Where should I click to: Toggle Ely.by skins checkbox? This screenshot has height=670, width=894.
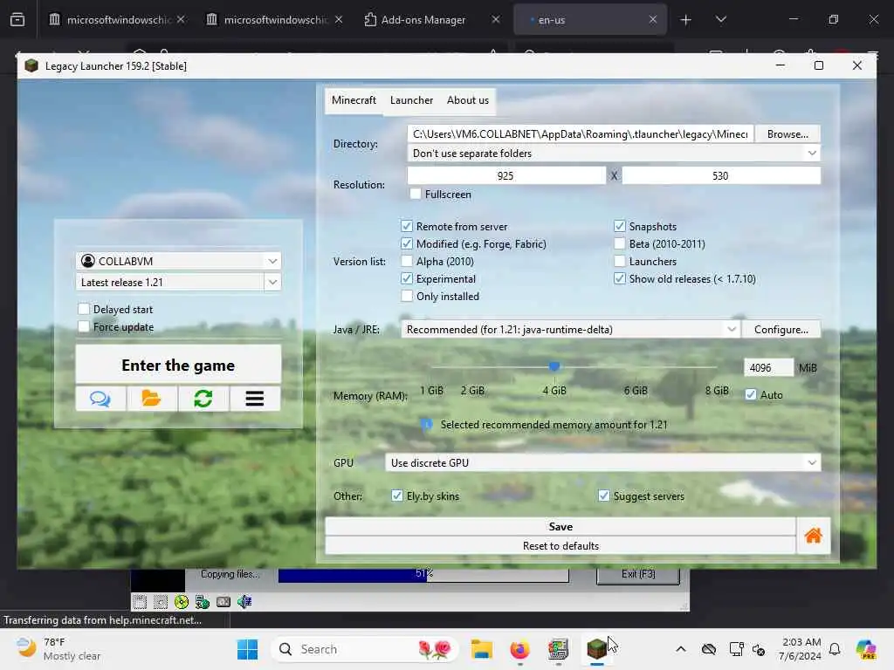click(x=397, y=496)
